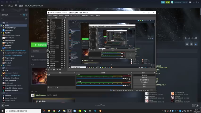Adjust 系统声音 volume slider in mixer
The height and width of the screenshot is (113, 201).
[101, 85]
